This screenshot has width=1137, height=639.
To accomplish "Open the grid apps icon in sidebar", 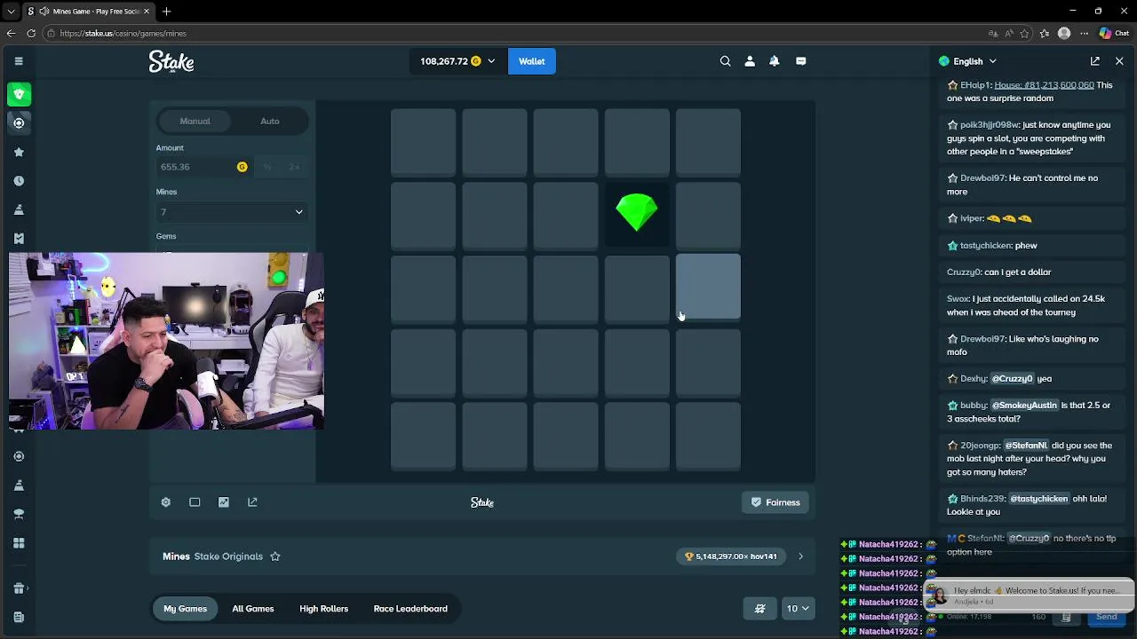I will (x=19, y=543).
